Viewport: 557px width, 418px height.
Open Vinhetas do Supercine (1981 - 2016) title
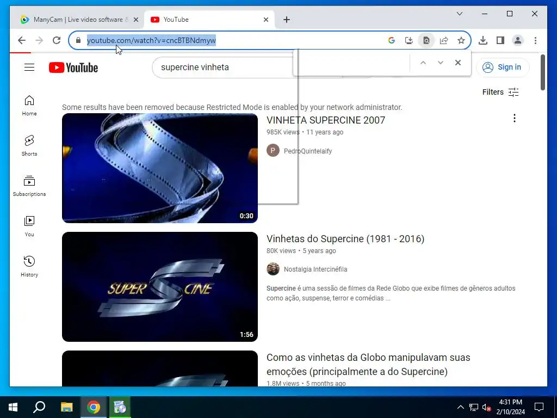pyautogui.click(x=345, y=239)
